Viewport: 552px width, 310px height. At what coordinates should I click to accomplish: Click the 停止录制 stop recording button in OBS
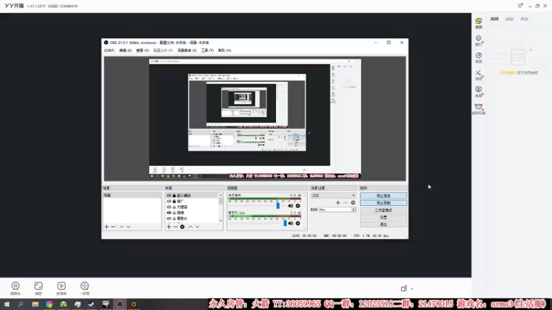[384, 203]
